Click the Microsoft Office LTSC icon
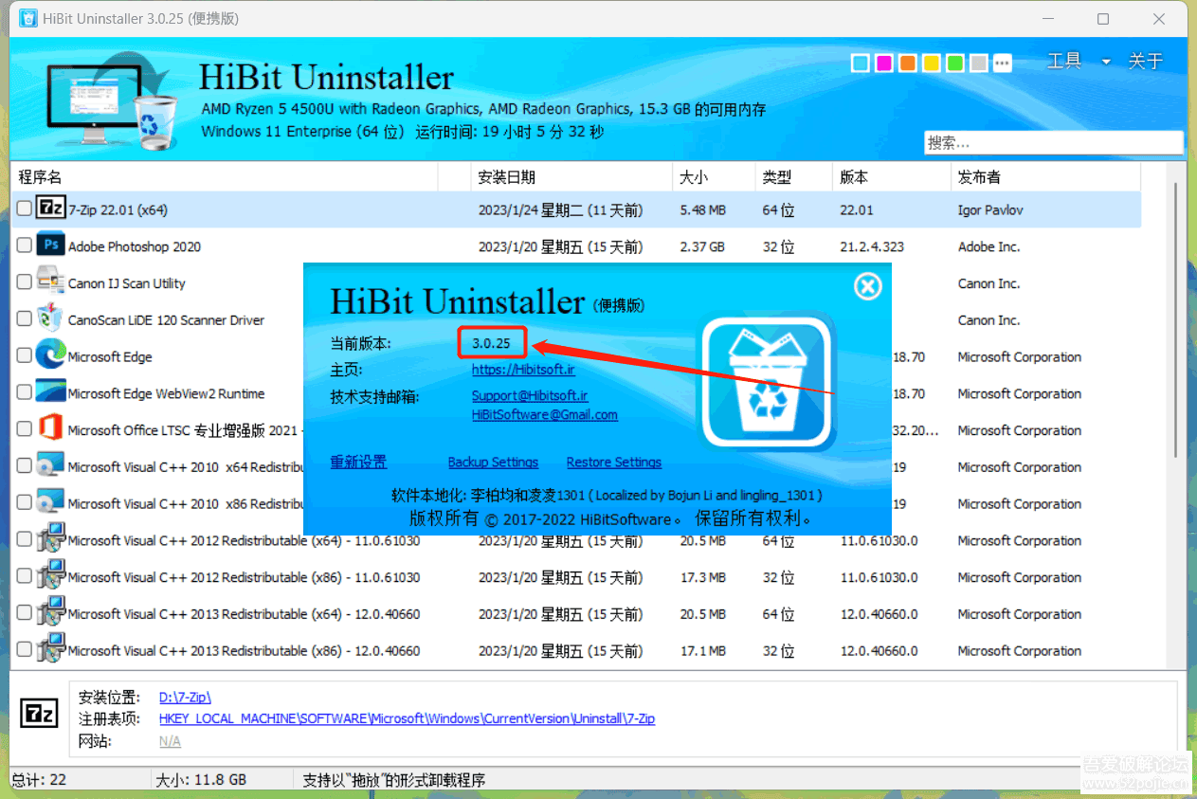This screenshot has width=1197, height=799. [50, 430]
